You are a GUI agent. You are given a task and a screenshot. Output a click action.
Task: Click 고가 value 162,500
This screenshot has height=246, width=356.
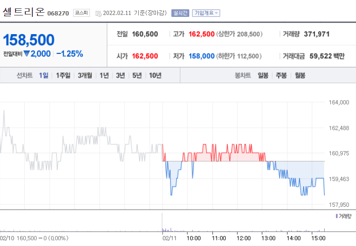point(201,34)
